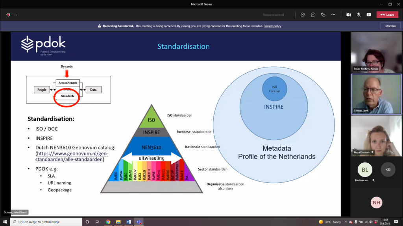
Task: Open the share content tray
Action: (369, 15)
